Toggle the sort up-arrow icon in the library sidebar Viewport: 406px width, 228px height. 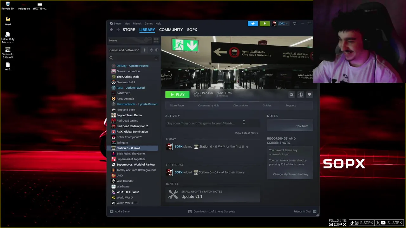[x=144, y=50]
